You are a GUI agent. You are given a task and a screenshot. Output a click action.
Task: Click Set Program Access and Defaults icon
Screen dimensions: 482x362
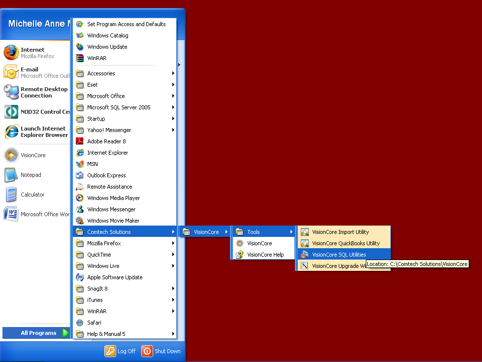[80, 24]
